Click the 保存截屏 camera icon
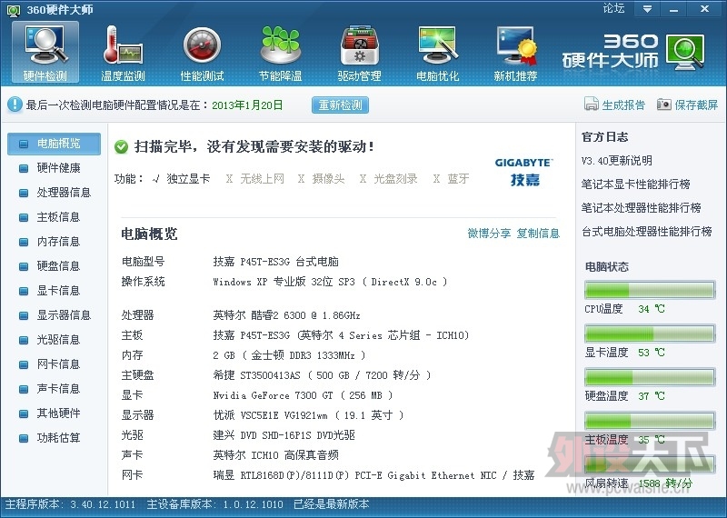 (x=664, y=105)
